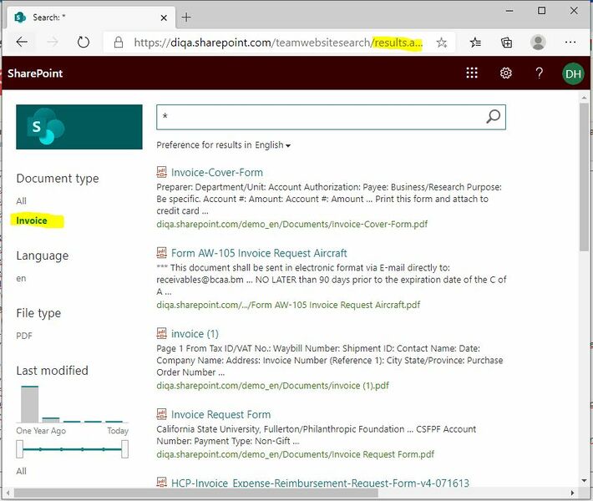Filter File type by PDF
Screen dimensions: 593x501
(x=24, y=336)
